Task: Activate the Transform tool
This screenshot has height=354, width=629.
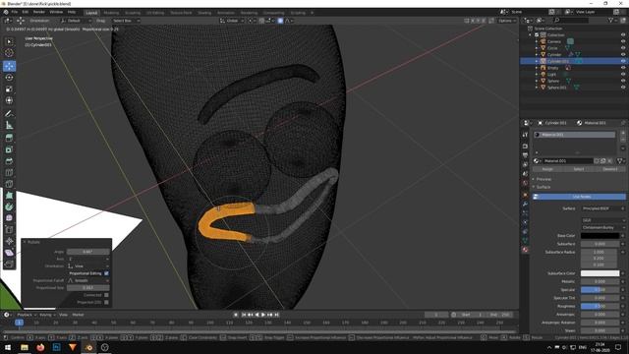Action: click(9, 100)
